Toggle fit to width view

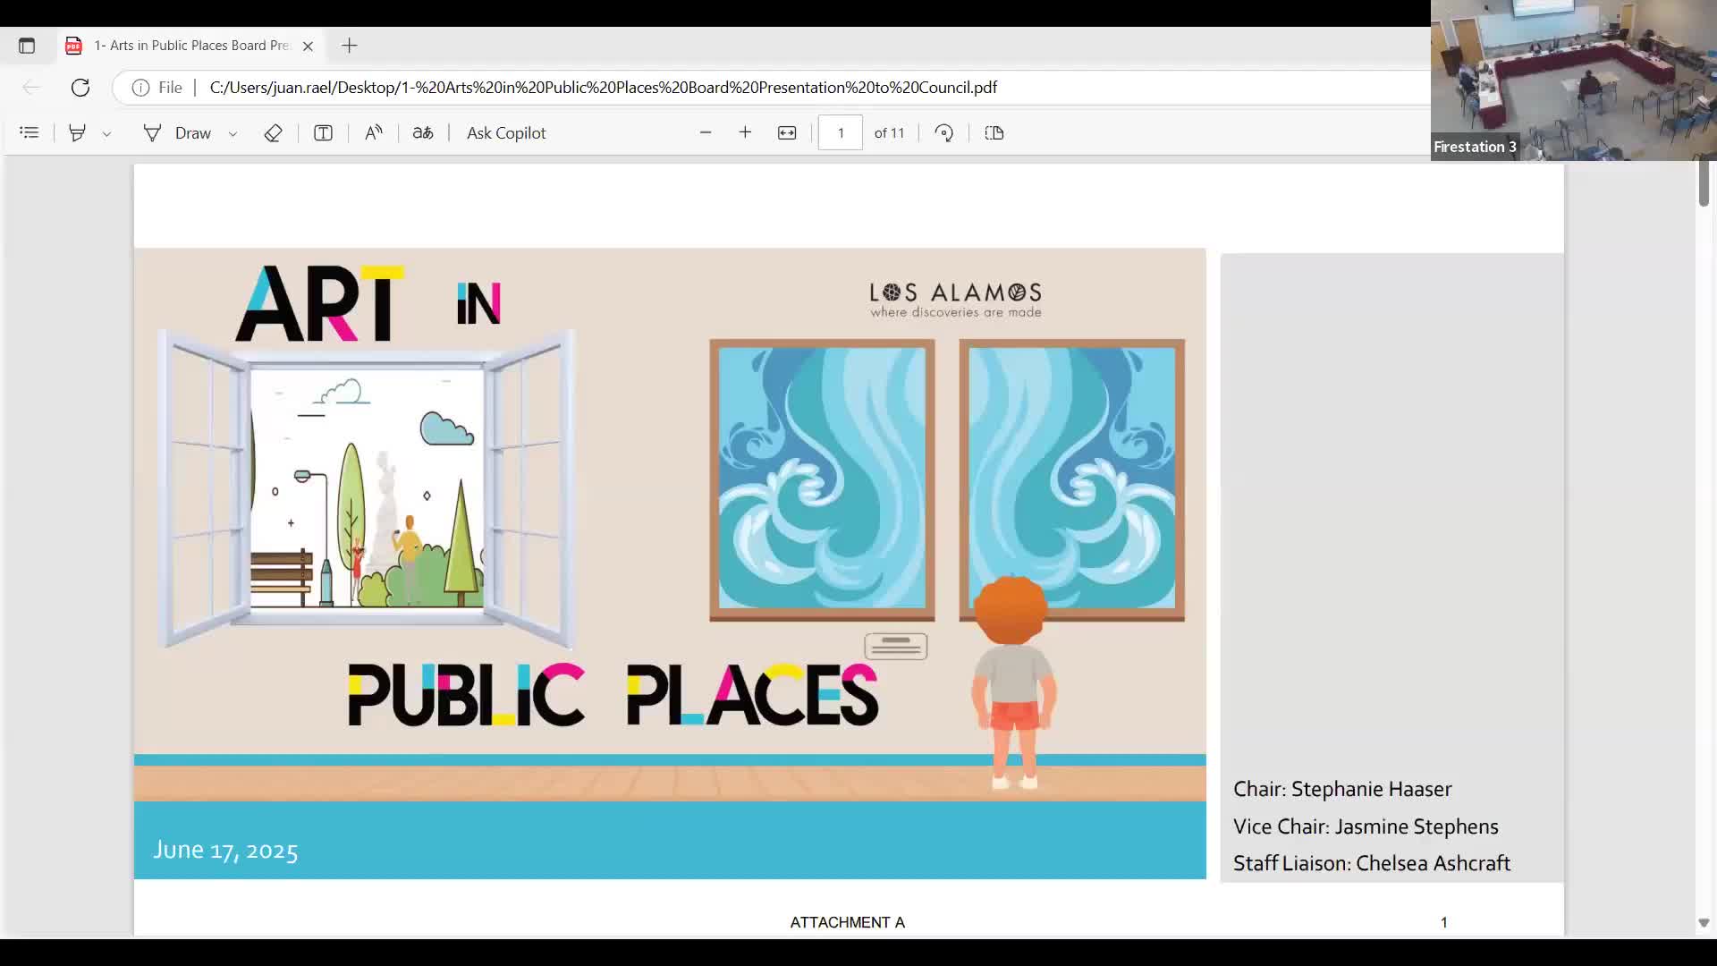pyautogui.click(x=787, y=133)
